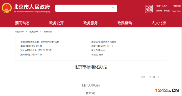The image size is (182, 96).
Task: Open the 政民互动 navigation tab
Action: click(x=125, y=23)
